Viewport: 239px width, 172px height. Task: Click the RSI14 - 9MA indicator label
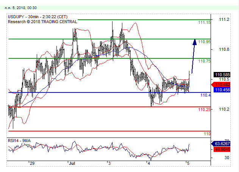click(19, 141)
